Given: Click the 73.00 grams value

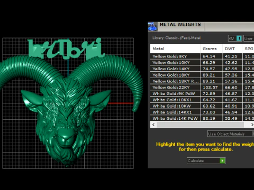Looking at the screenshot, I should tap(209, 112).
